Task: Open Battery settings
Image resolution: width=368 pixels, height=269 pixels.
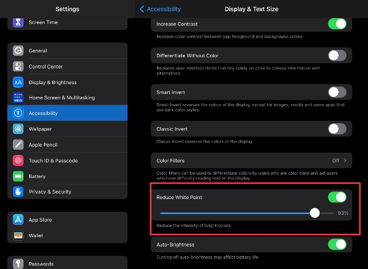Action: 67,176
